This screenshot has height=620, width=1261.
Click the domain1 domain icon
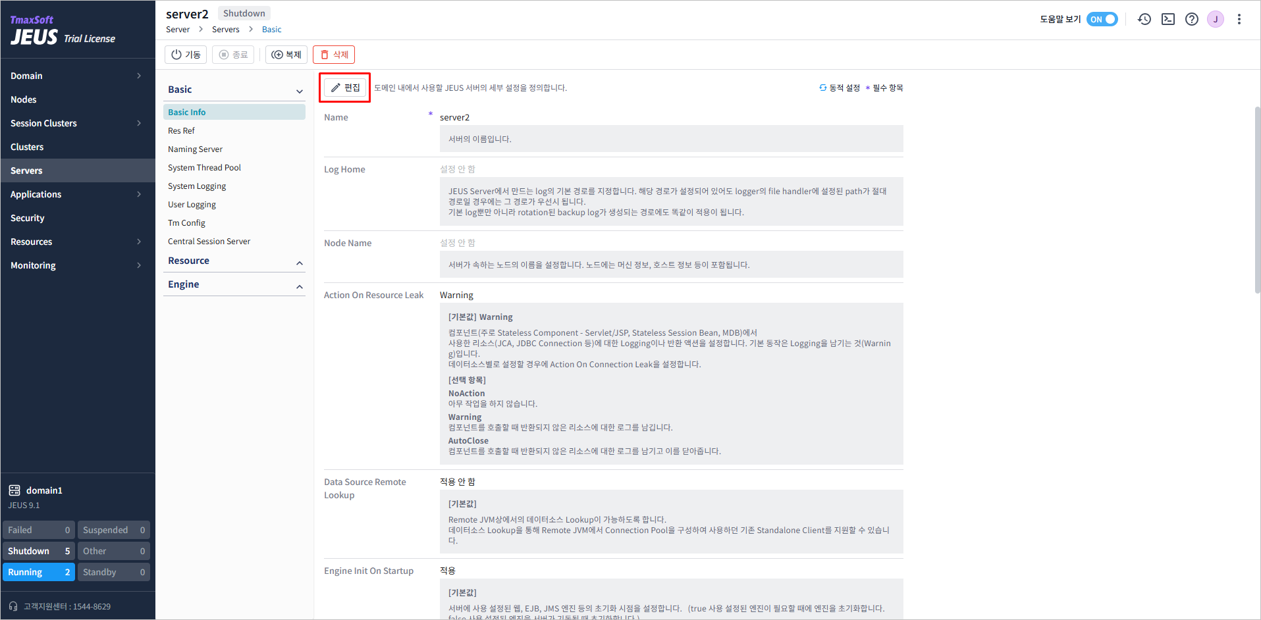coord(14,490)
